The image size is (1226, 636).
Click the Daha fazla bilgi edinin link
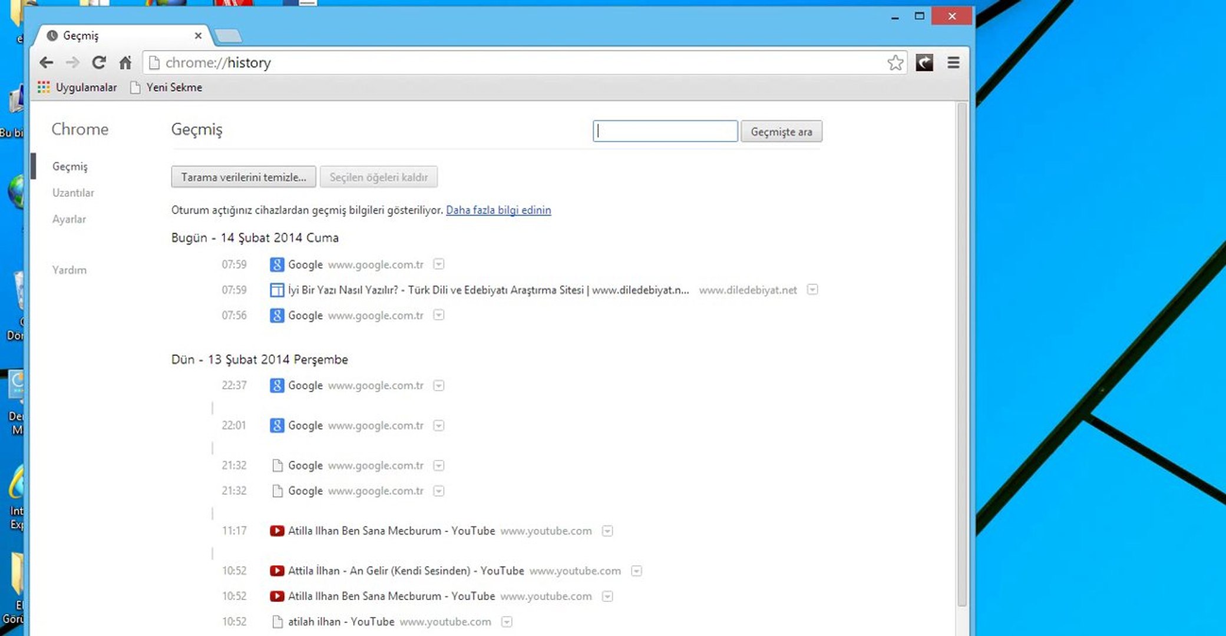tap(498, 210)
